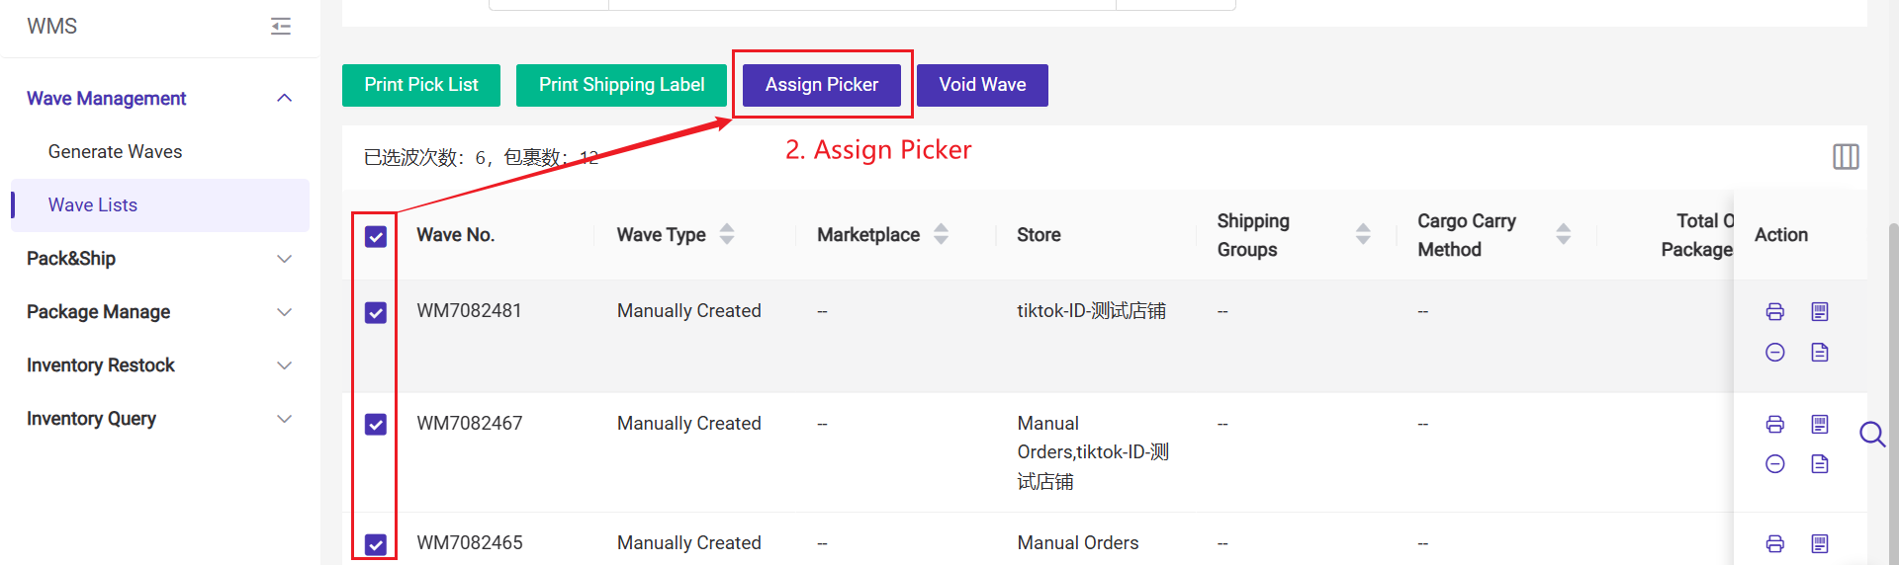Click the print icon for WM7082465

tap(1775, 544)
